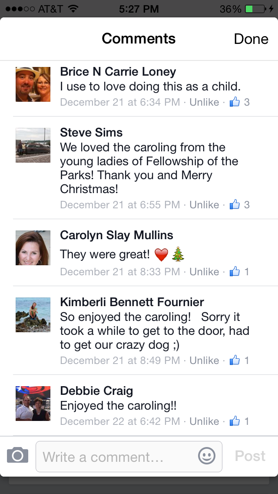Unlike Debbie Craig's comment

click(204, 421)
